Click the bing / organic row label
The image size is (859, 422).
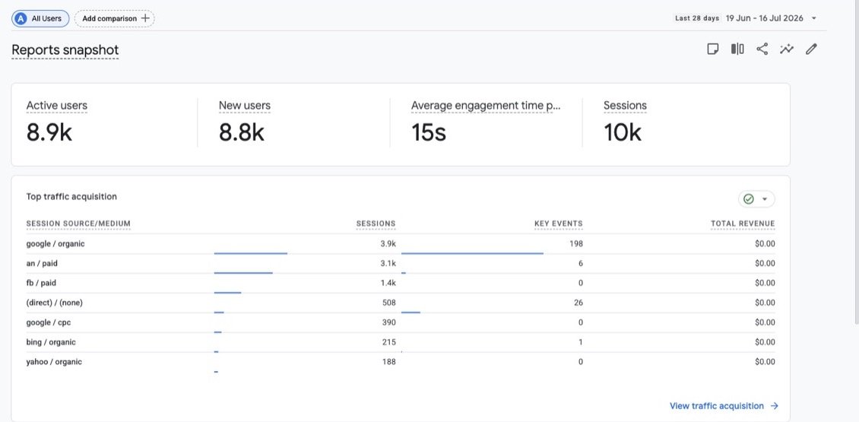pos(51,342)
